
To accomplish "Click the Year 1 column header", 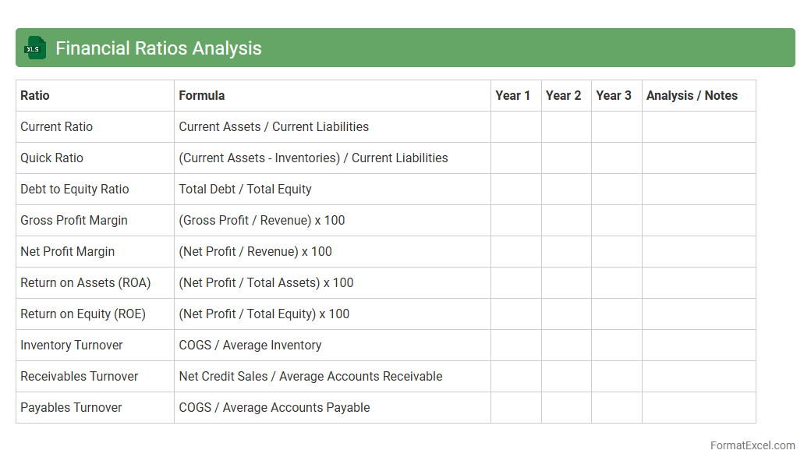I will pyautogui.click(x=512, y=95).
